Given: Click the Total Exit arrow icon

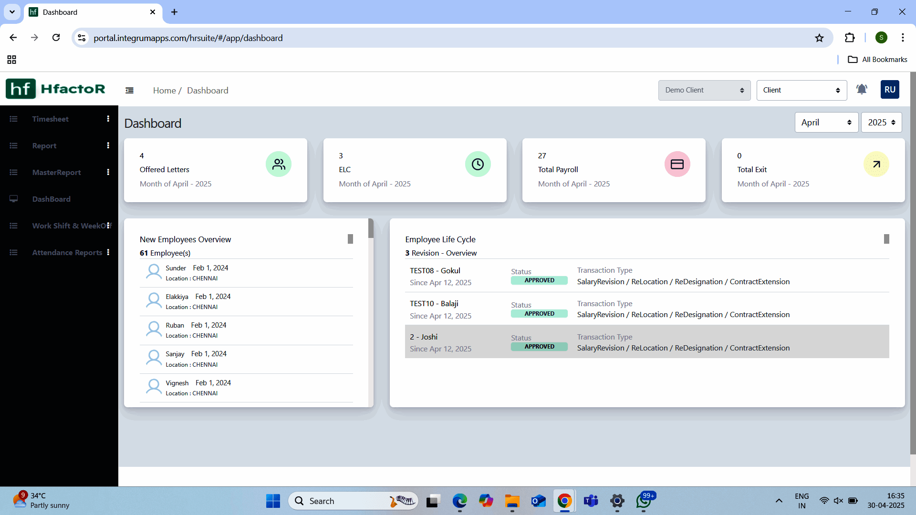Looking at the screenshot, I should pos(876,165).
